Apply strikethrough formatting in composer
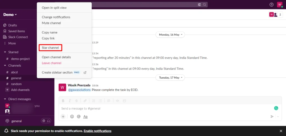The image size is (286, 136). [x=77, y=101]
